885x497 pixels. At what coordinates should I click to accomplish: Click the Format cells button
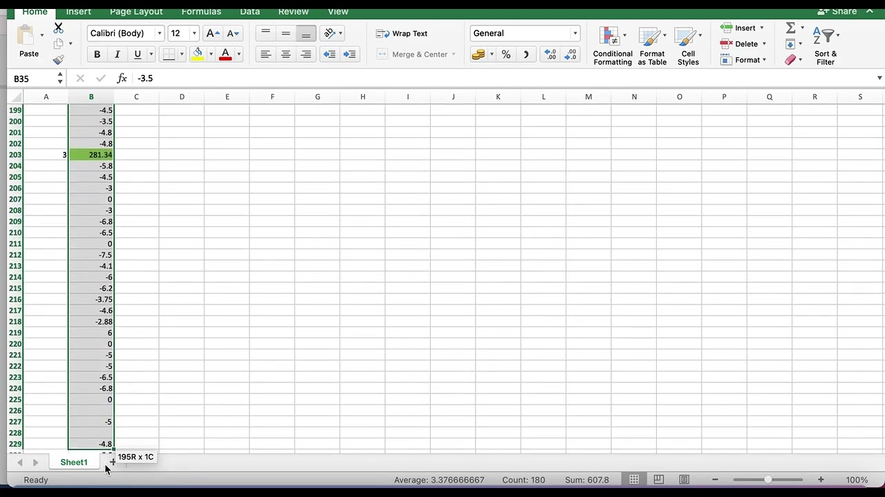coord(743,60)
